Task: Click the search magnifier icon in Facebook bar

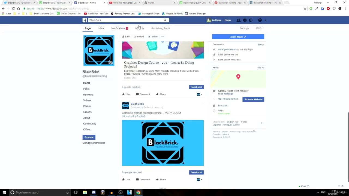Action: (165, 20)
